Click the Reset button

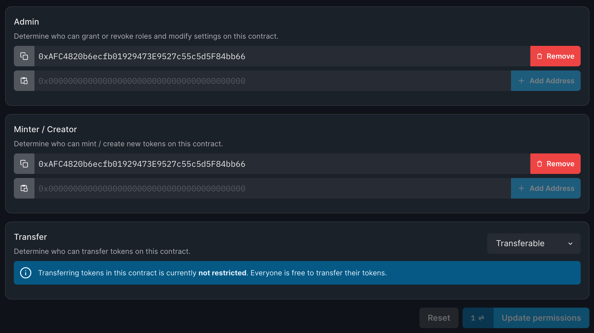click(439, 318)
